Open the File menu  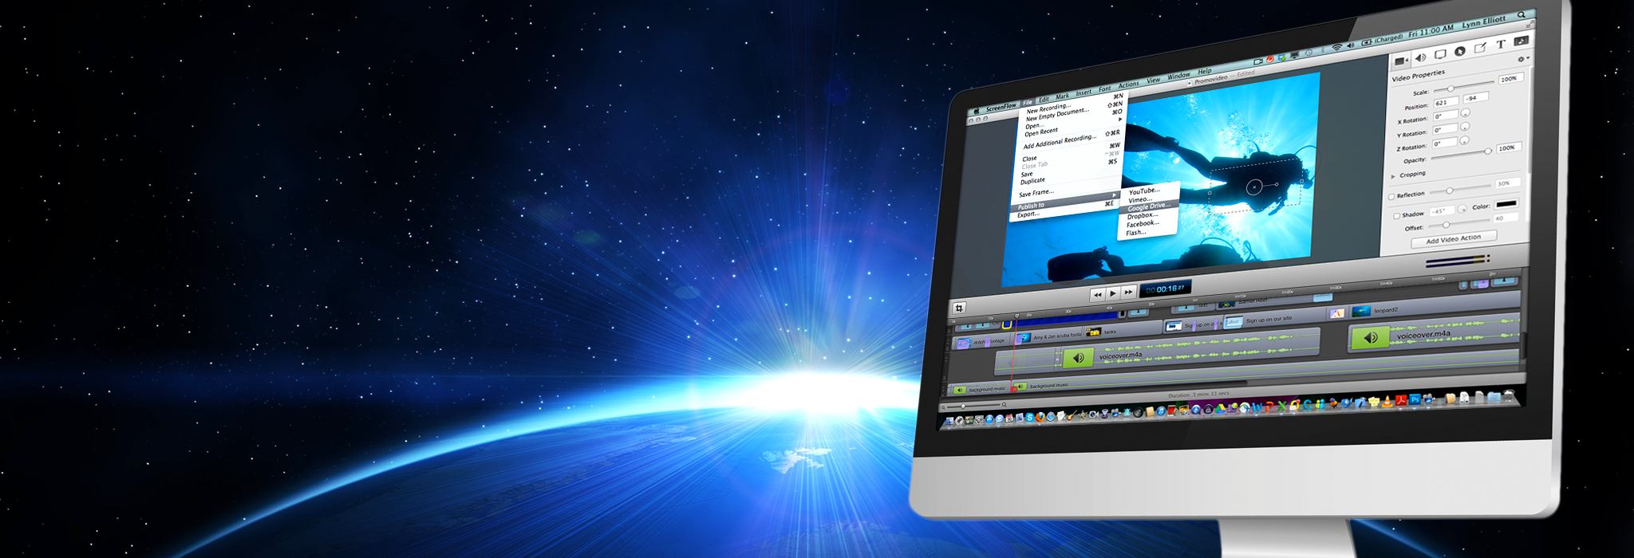[1028, 103]
